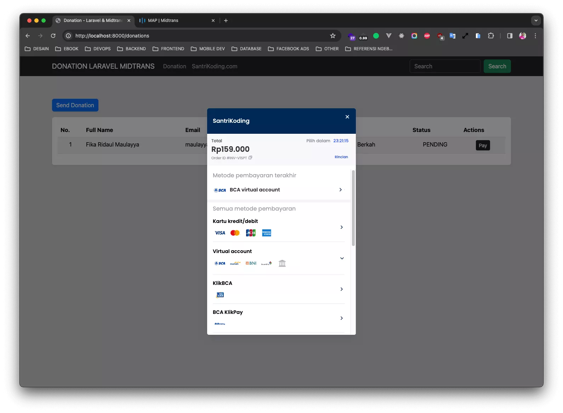Screen dimensions: 563x413
Task: Open OTHER bookmarks folder
Action: click(327, 49)
